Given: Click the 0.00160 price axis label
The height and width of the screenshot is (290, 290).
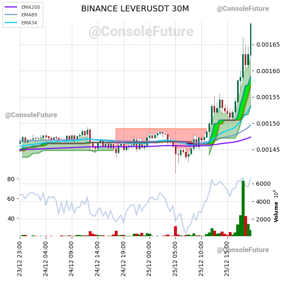Looking at the screenshot, I should 268,71.
